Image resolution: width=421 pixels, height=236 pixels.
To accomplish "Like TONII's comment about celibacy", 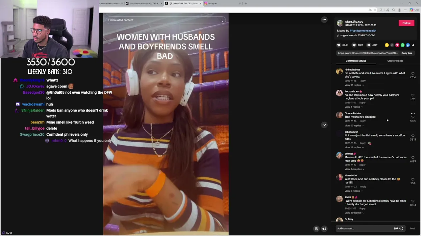I will pos(413,201).
